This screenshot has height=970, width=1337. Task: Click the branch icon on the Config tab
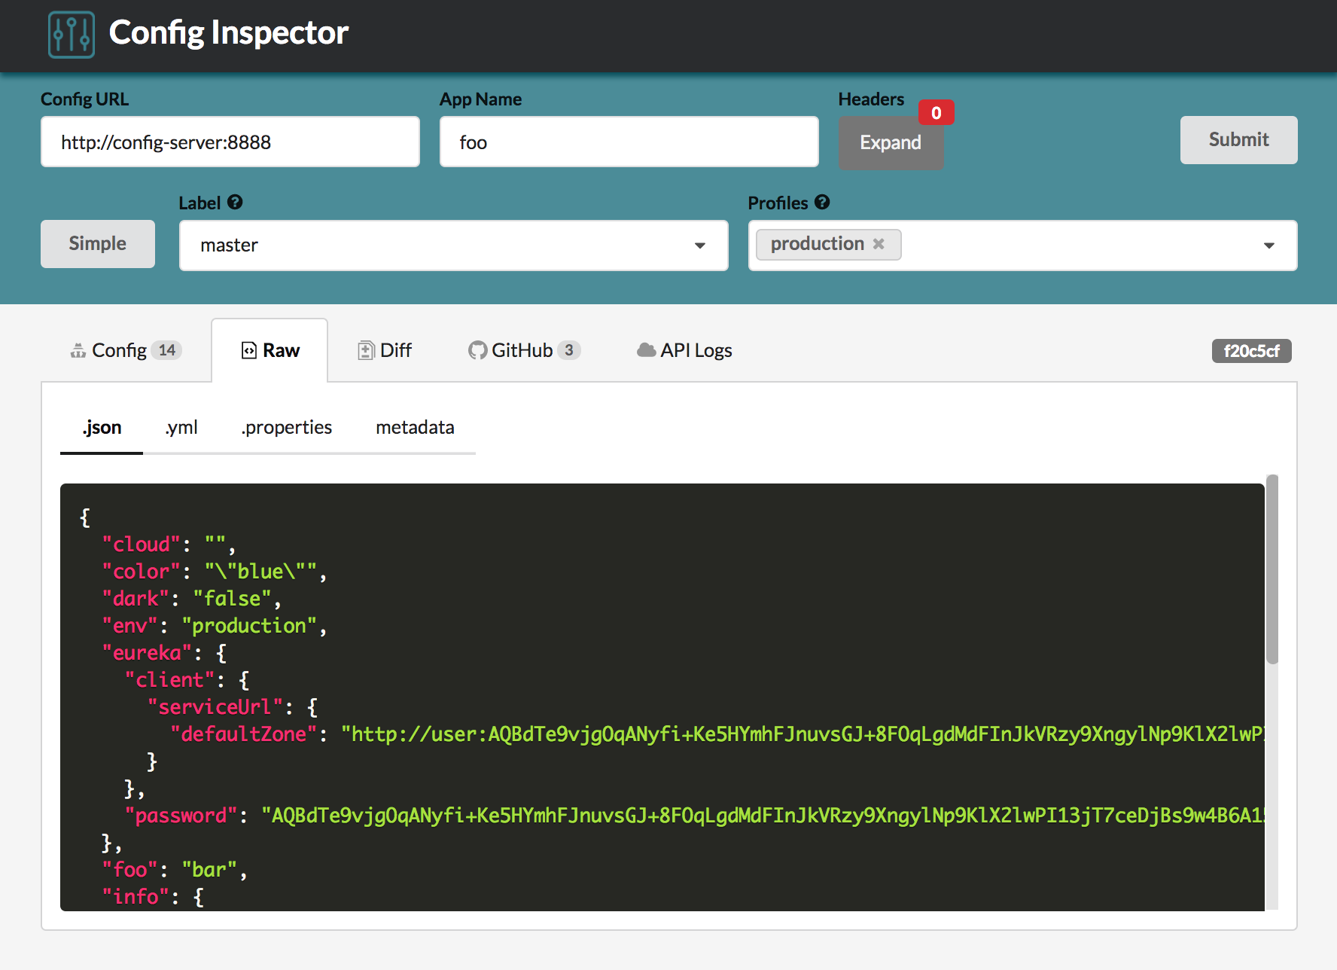point(78,349)
